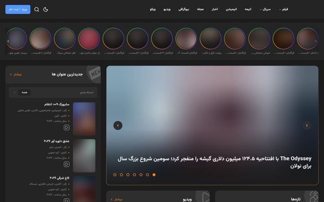Open search with the magnifier icon

pos(36,9)
